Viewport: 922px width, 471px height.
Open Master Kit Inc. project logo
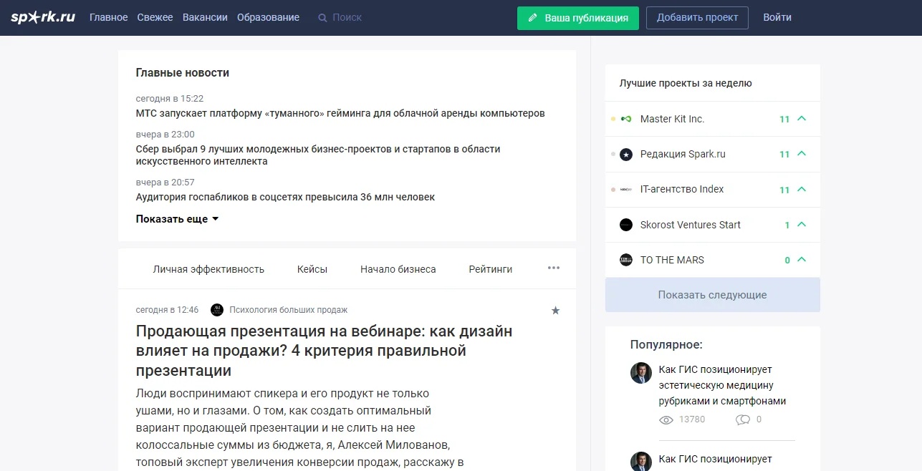point(626,119)
